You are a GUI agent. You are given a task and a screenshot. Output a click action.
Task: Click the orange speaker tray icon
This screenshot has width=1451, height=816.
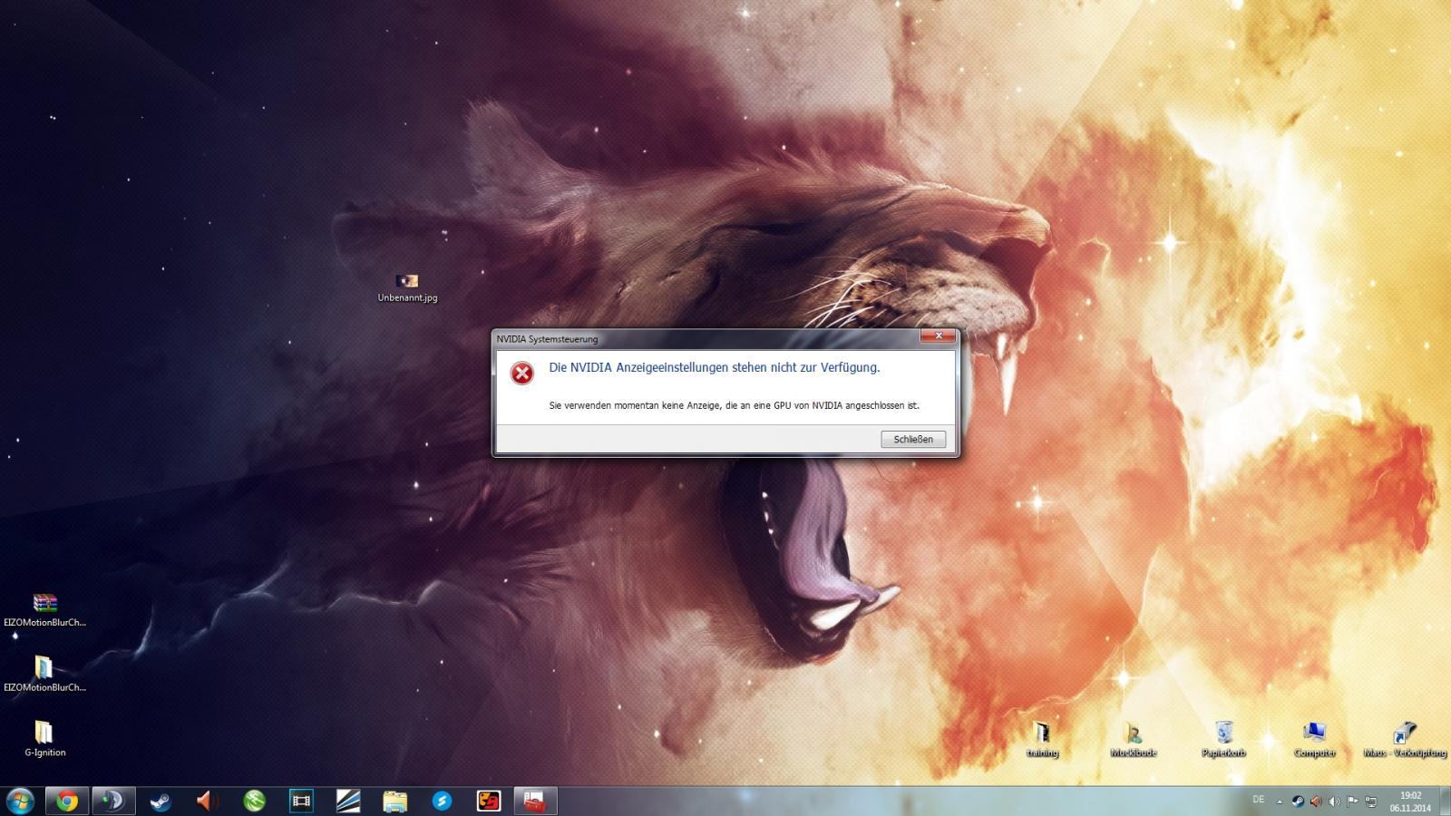coord(1316,801)
